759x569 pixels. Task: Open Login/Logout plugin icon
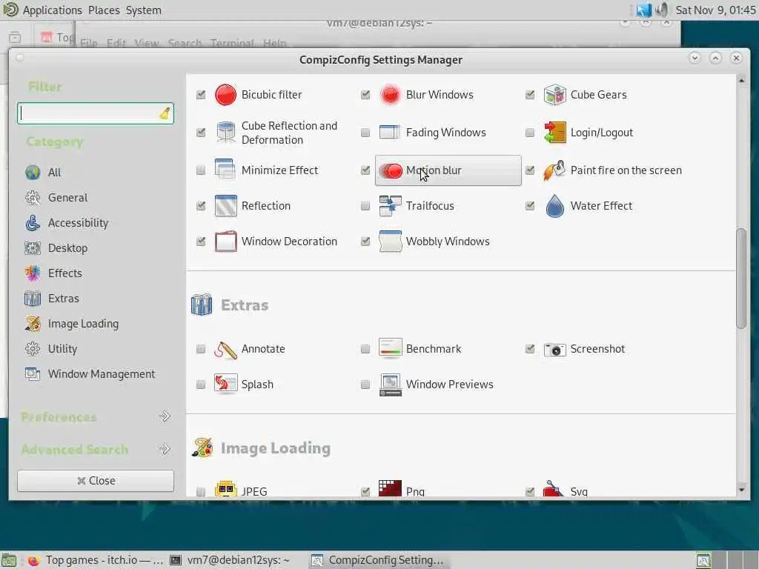tap(554, 133)
